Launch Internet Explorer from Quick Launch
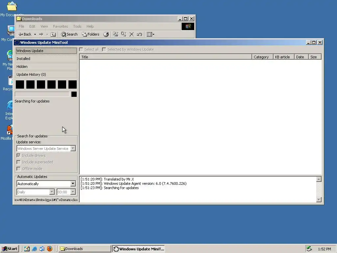This screenshot has height=253, width=337. click(x=34, y=249)
